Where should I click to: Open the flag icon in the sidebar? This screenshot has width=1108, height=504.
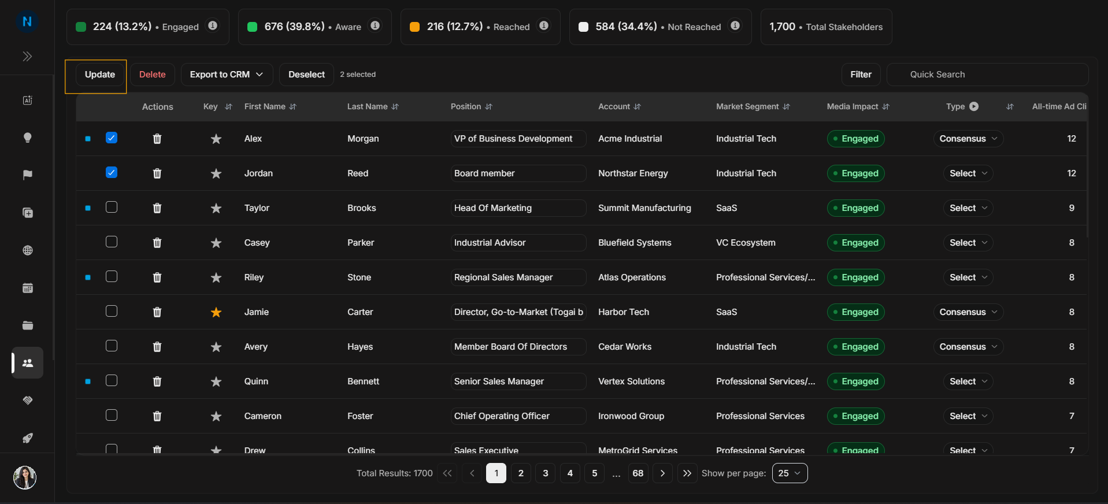coord(27,175)
